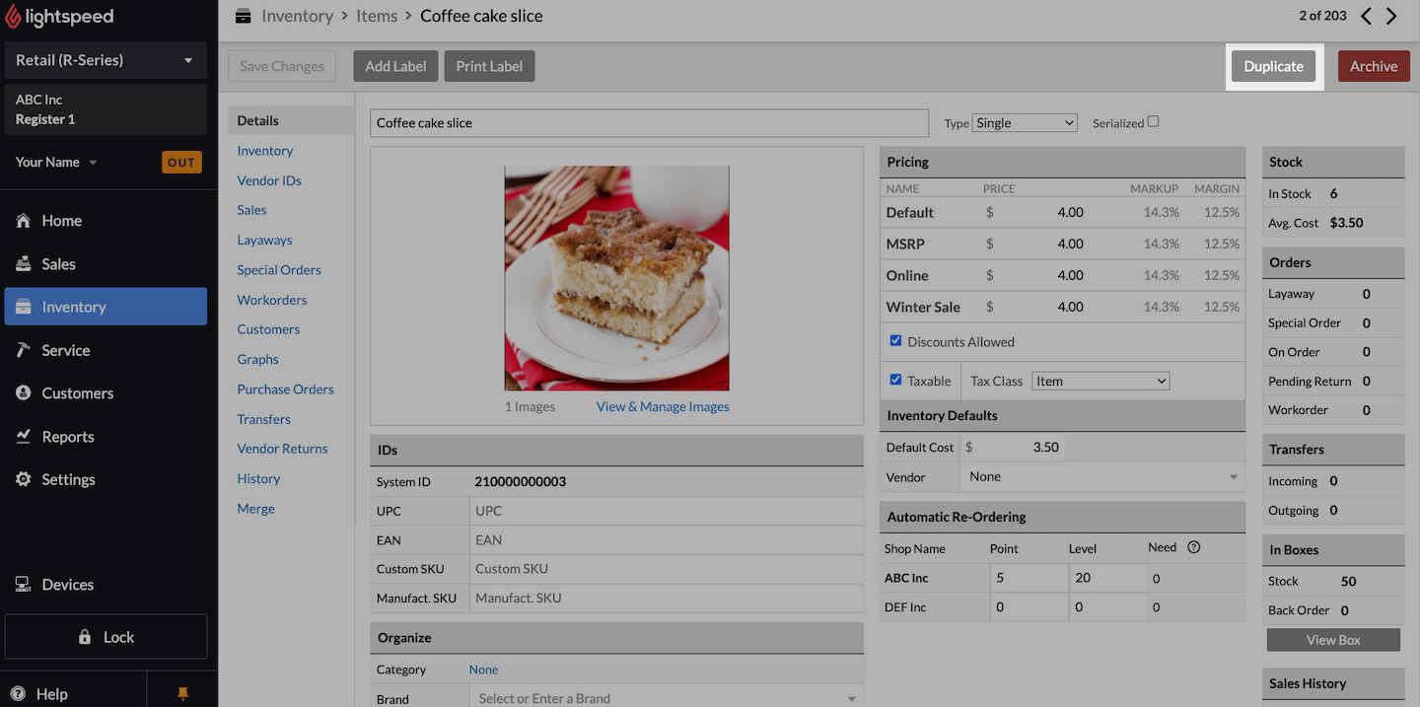Open the Workorders tab
This screenshot has height=707, width=1420.
click(272, 300)
